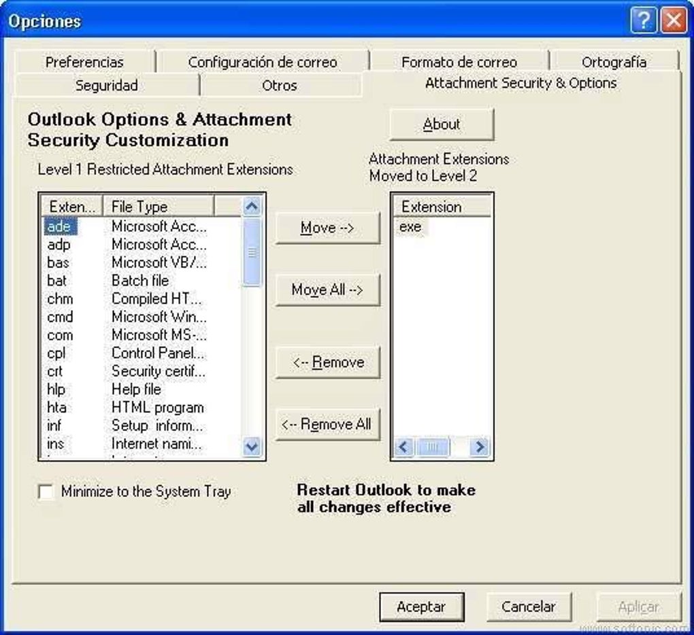Select the adp extension row
This screenshot has height=635, width=694.
[142, 245]
